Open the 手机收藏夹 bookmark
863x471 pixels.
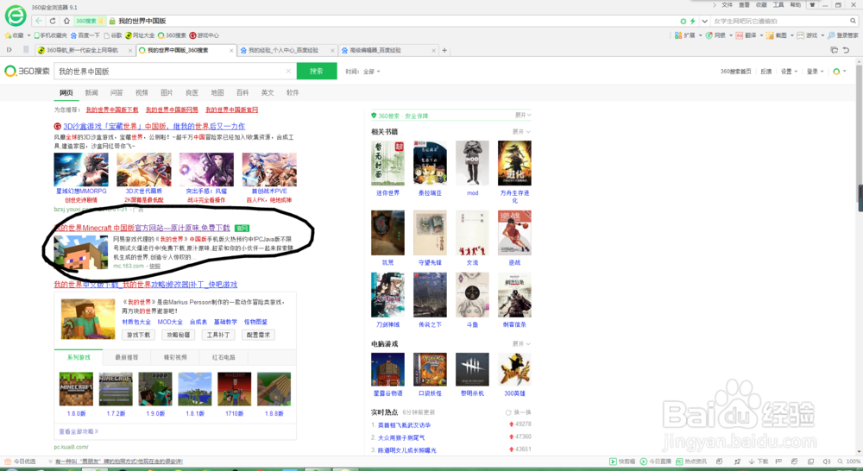(x=51, y=35)
